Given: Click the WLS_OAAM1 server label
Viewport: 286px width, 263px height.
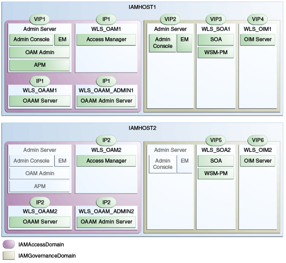Looking at the screenshot, I should (40, 91).
